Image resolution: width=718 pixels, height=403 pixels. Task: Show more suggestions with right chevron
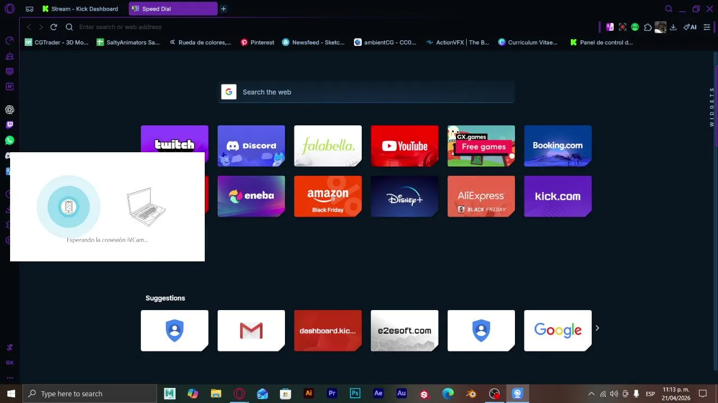(x=597, y=328)
